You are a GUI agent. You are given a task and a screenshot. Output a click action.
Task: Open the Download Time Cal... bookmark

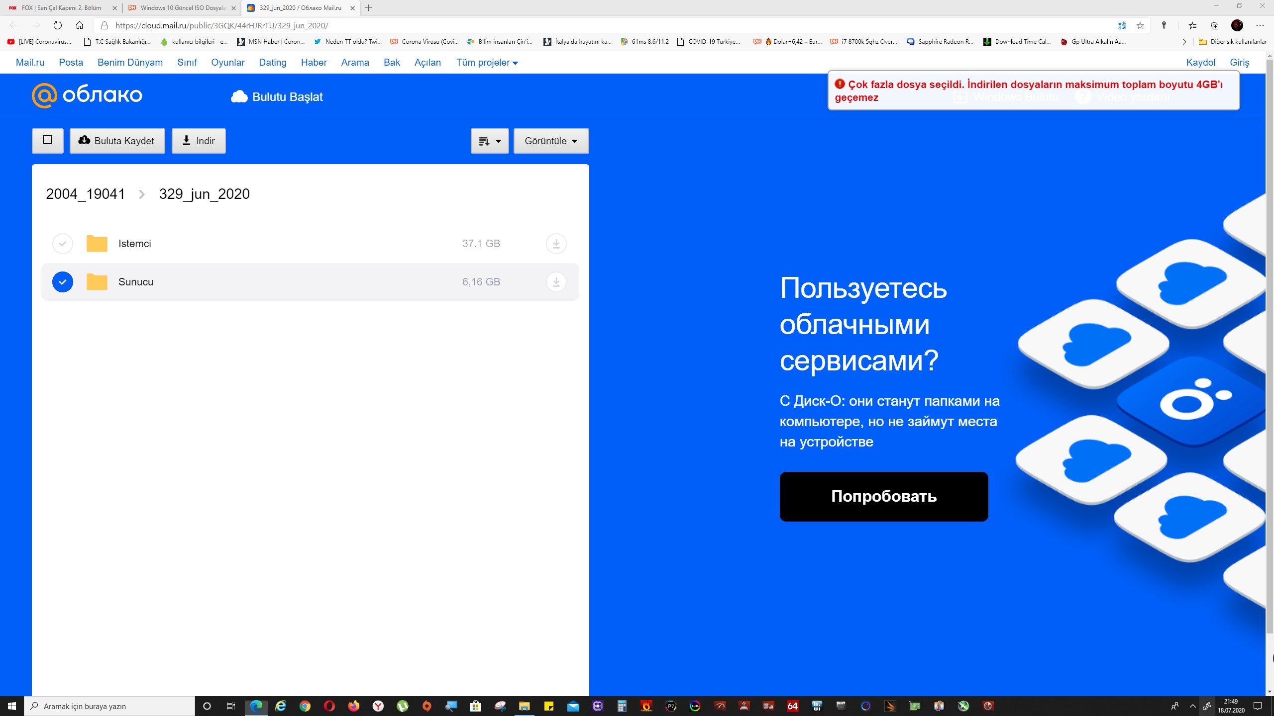(1017, 42)
